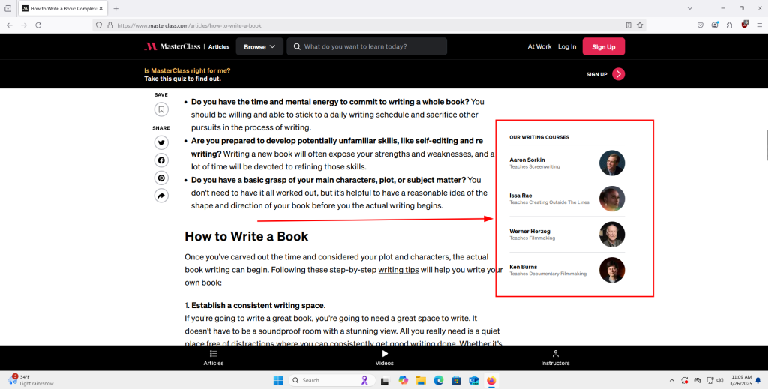Go back to the previous page
This screenshot has height=389, width=768.
(10, 25)
